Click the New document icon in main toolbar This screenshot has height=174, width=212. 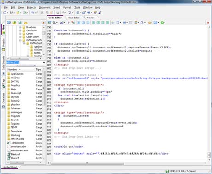(5, 12)
